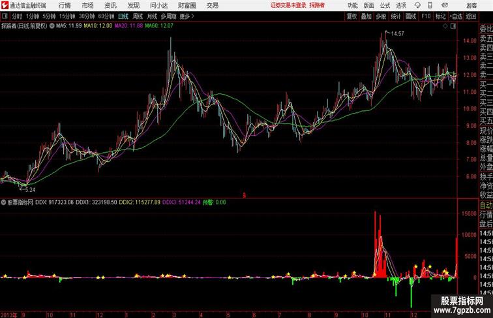Switch to 15分钟 period tab

point(67,16)
